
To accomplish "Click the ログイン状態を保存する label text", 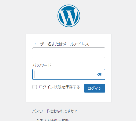I will (59, 87).
